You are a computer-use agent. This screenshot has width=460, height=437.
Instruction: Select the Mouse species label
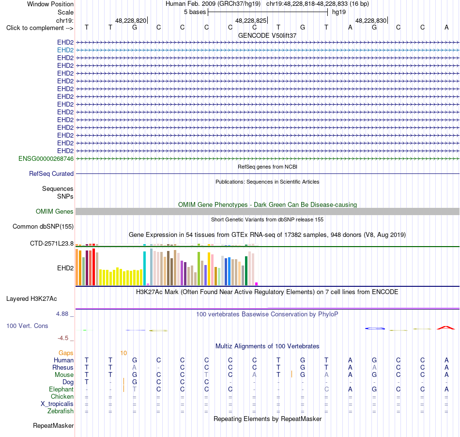click(64, 375)
